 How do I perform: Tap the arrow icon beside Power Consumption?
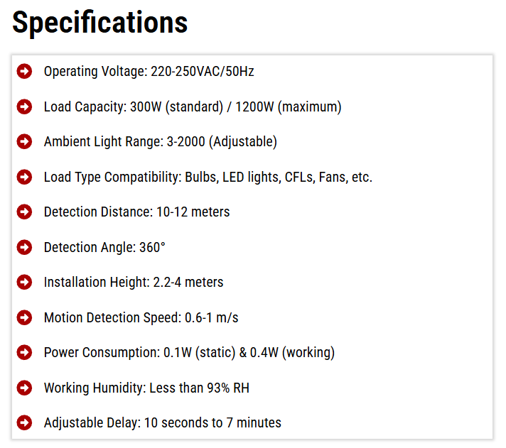[x=24, y=352]
